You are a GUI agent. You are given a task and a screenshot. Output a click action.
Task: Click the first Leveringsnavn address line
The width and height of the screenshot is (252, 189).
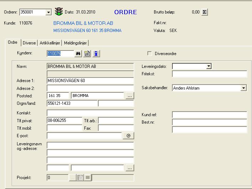click(x=90, y=145)
